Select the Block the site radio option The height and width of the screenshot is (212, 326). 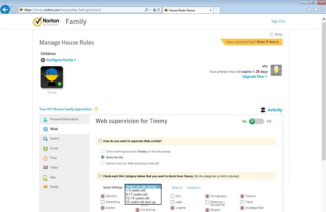[x=103, y=157]
